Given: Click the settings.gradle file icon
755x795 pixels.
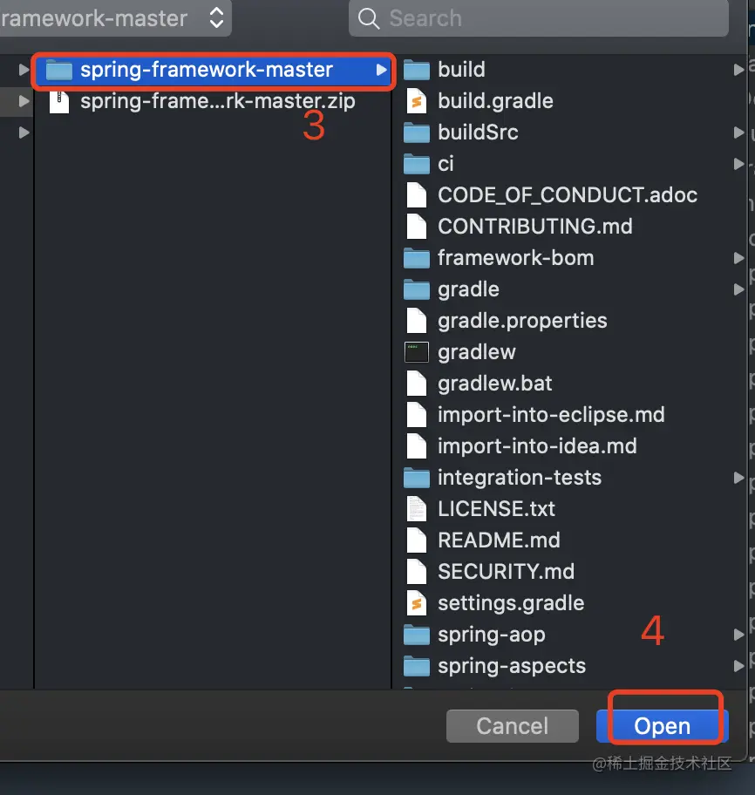Looking at the screenshot, I should coord(416,603).
